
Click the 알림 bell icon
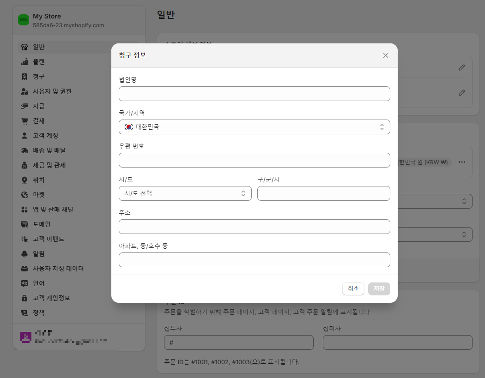pos(24,254)
